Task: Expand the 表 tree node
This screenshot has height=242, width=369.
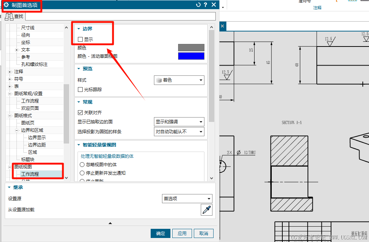Action: coord(10,86)
